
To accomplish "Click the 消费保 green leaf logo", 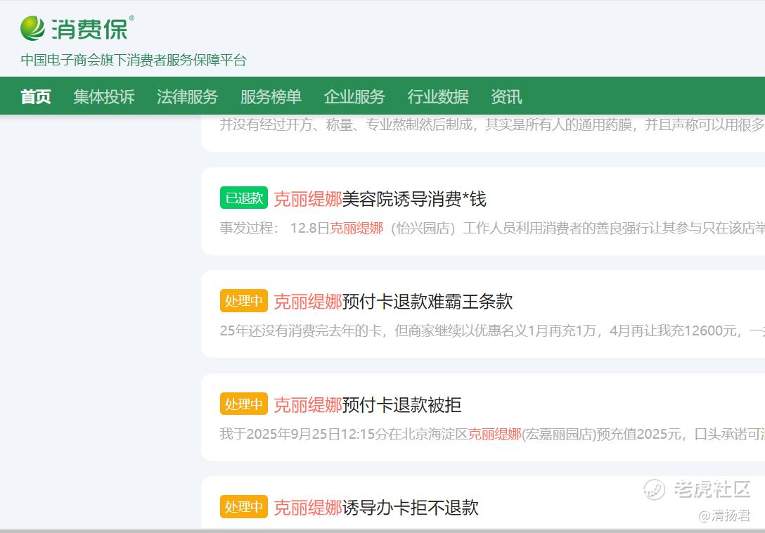I will point(32,28).
